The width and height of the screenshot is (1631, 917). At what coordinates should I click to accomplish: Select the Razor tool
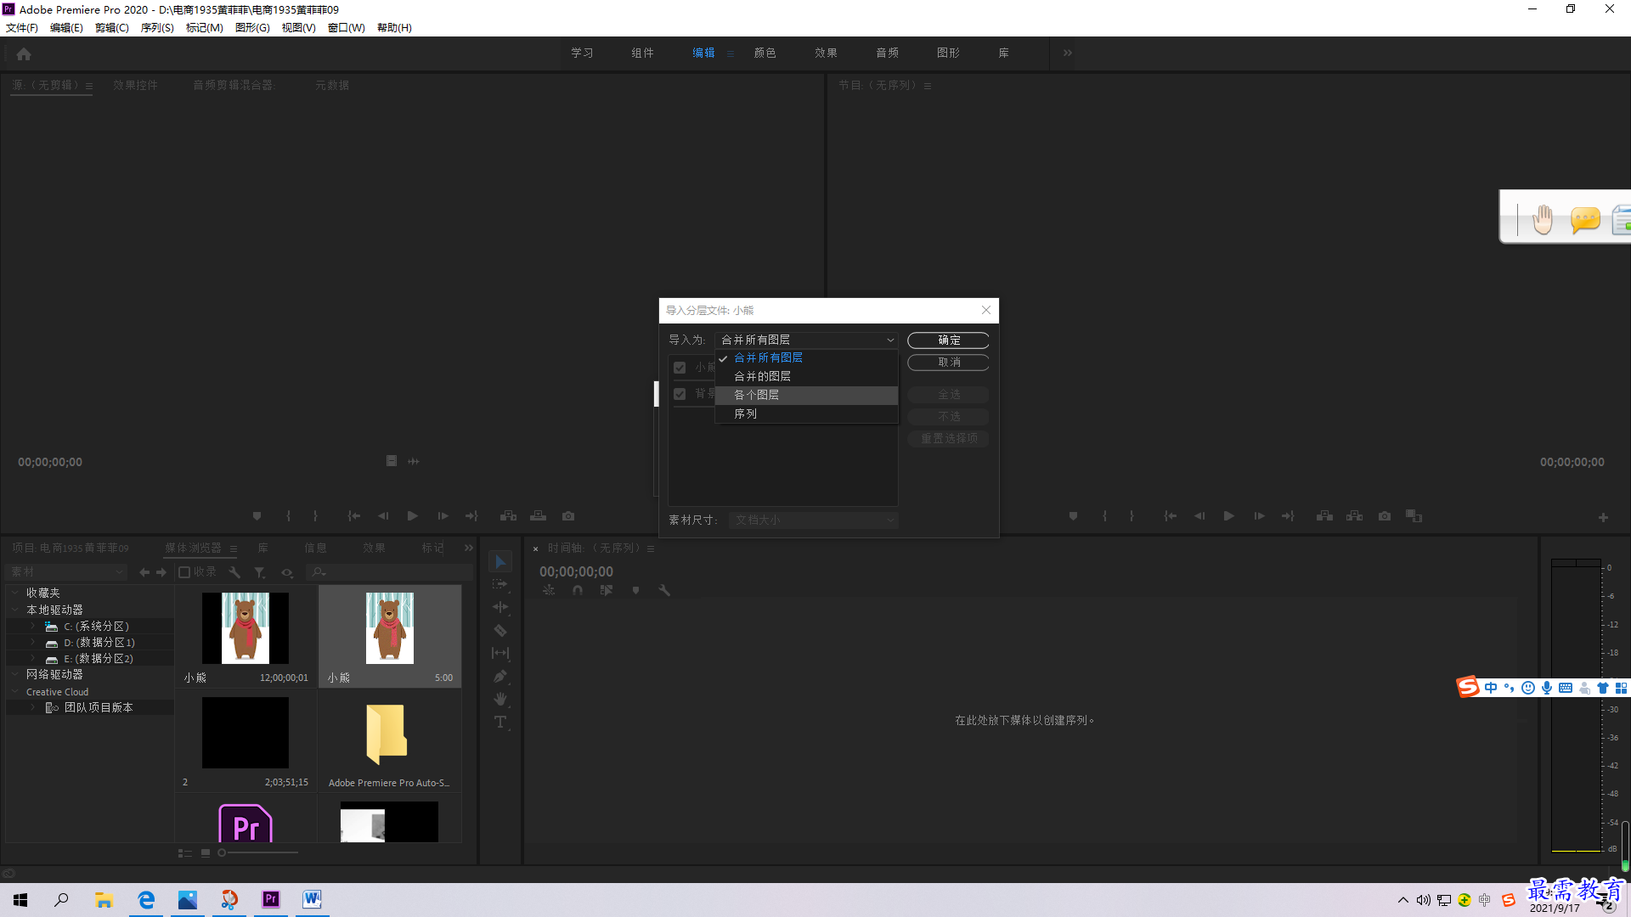[x=500, y=630]
